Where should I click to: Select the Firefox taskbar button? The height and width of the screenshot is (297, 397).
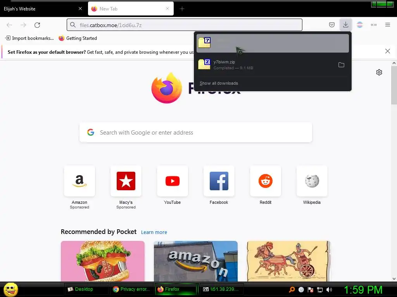pyautogui.click(x=176, y=289)
